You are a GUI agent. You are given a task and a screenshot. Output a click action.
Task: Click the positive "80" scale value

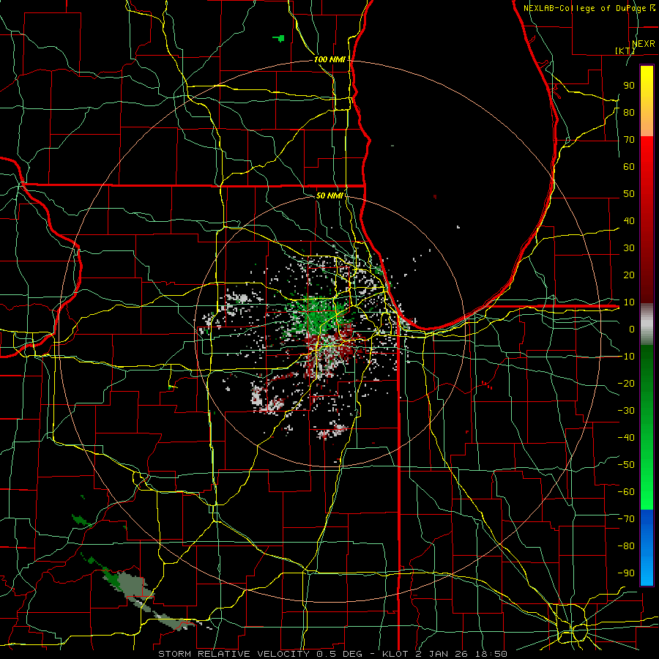(629, 112)
